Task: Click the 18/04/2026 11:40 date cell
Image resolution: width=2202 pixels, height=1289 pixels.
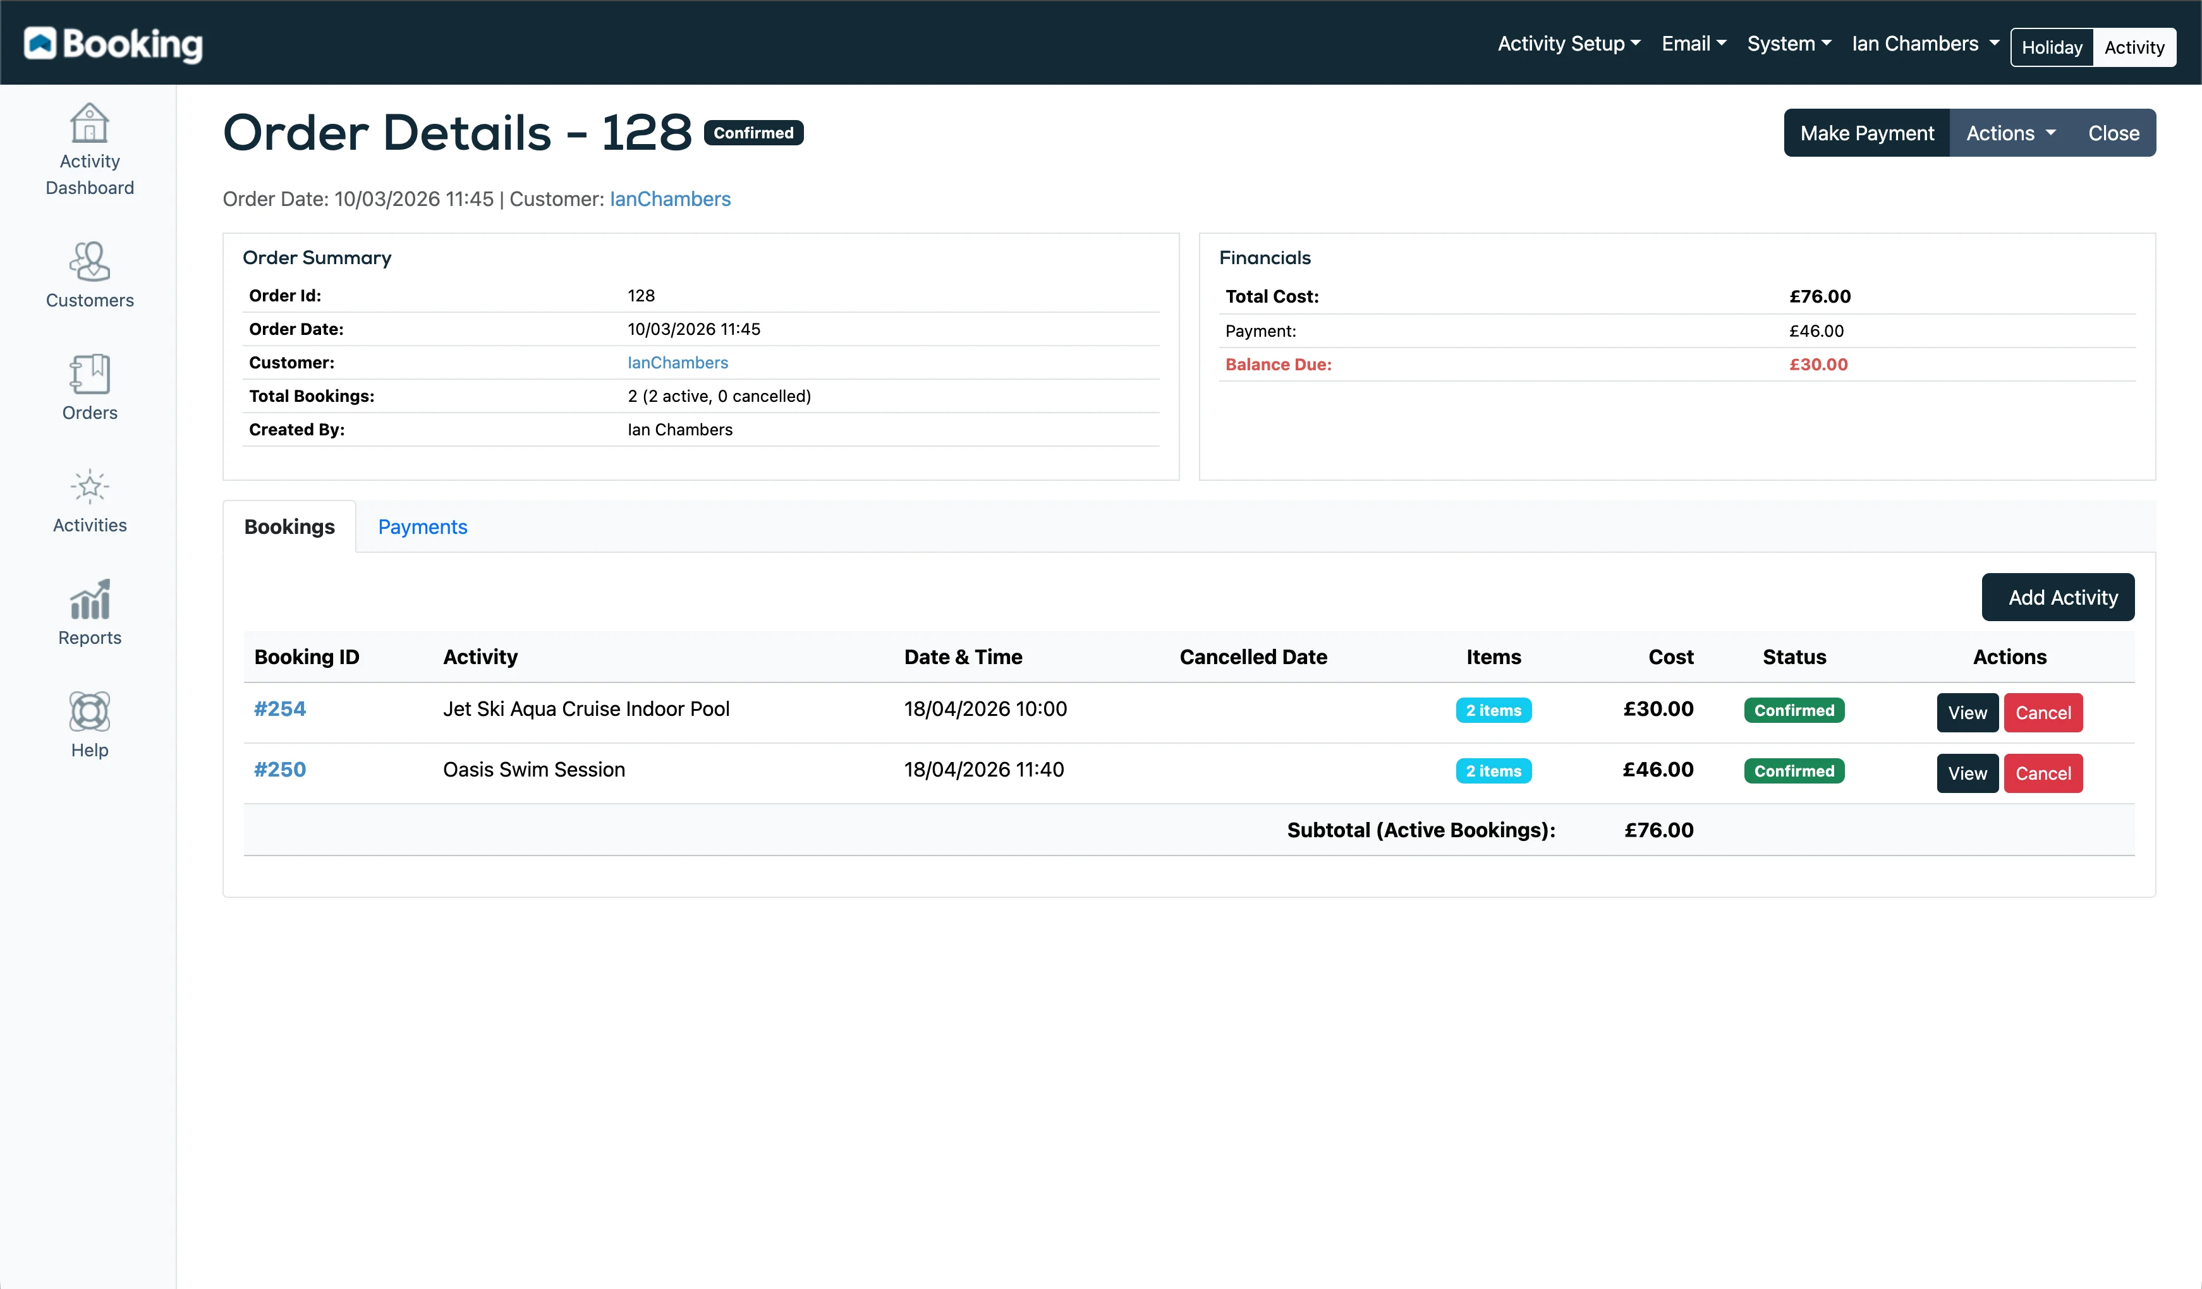Action: pos(984,770)
